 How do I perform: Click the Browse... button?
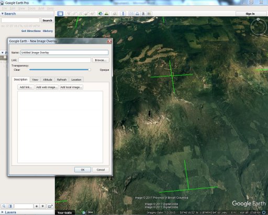[100, 60]
